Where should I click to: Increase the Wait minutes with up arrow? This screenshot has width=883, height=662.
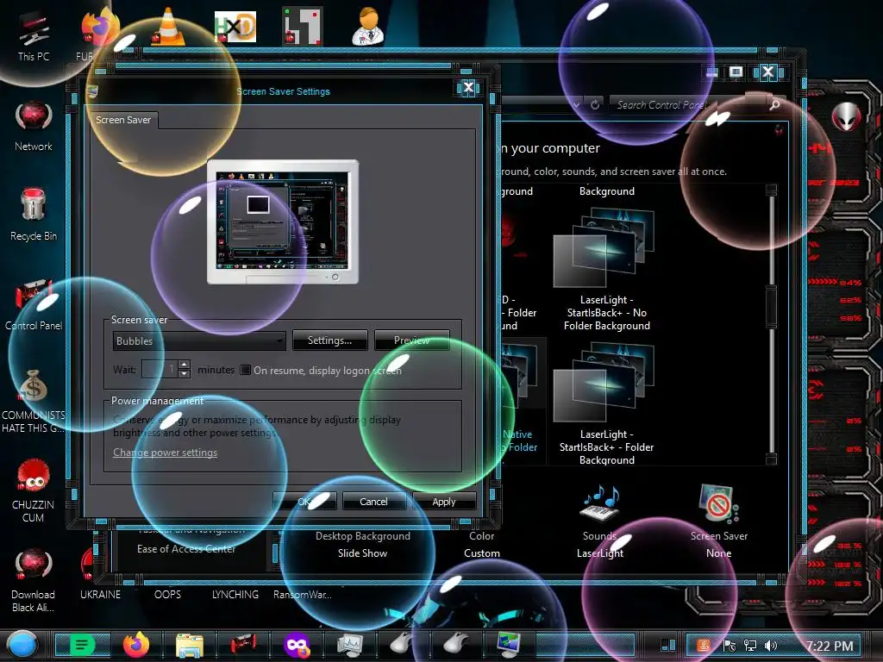tap(185, 365)
